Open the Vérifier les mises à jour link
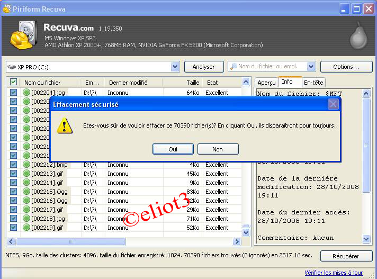377x279 pixels. pyautogui.click(x=334, y=273)
